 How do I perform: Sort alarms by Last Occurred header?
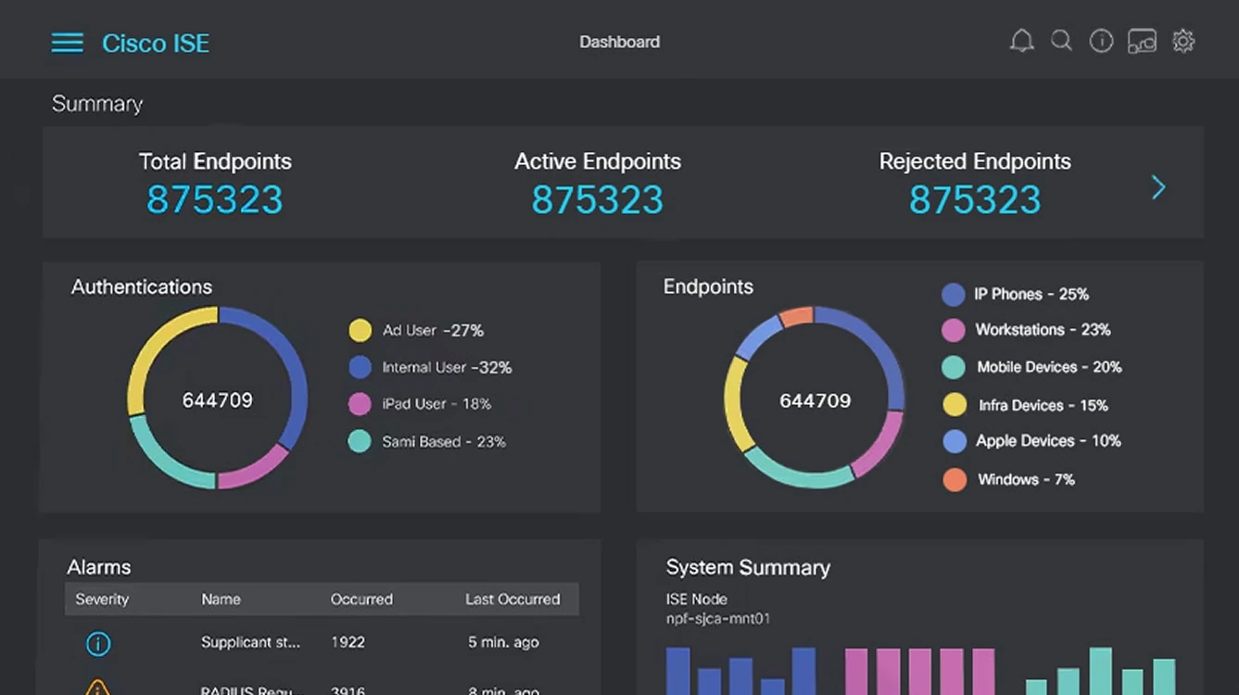pyautogui.click(x=512, y=600)
